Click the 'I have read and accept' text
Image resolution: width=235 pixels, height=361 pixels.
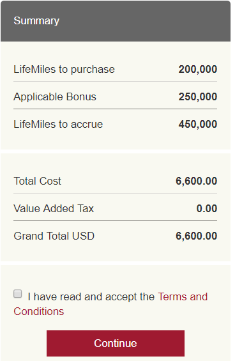pyautogui.click(x=91, y=296)
